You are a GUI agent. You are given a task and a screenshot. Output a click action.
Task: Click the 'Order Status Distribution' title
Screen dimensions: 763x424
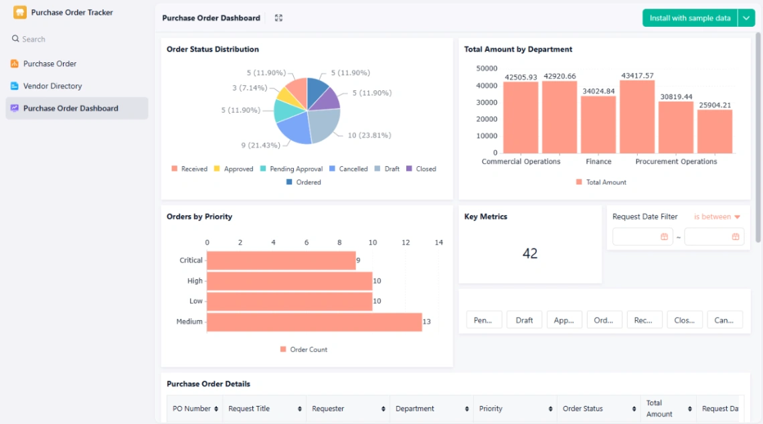[x=213, y=49]
